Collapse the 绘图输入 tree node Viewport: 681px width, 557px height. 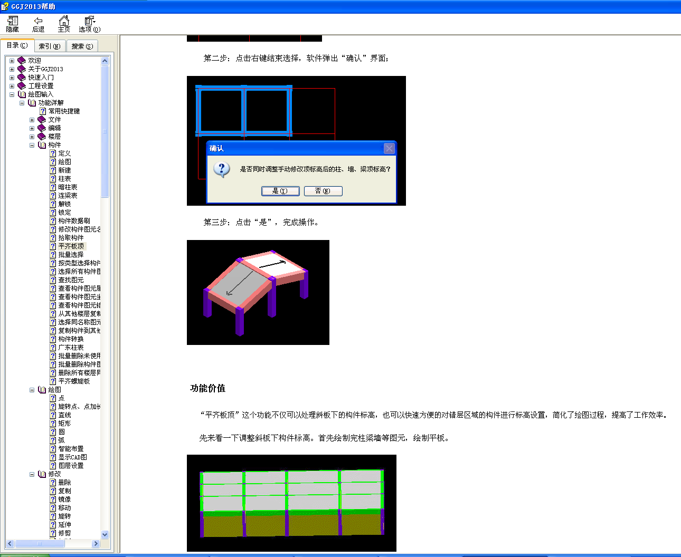tap(12, 94)
